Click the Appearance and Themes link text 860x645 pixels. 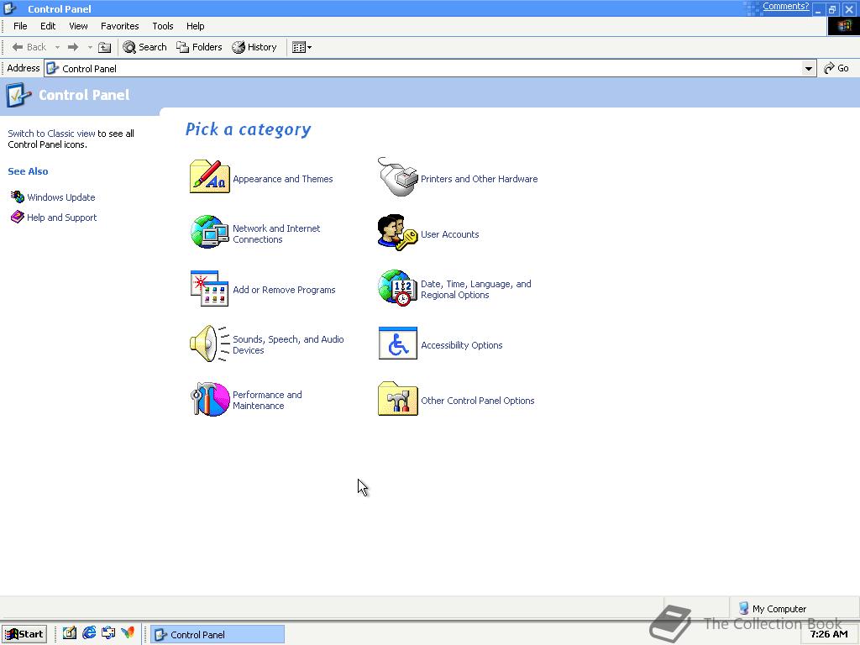coord(283,179)
